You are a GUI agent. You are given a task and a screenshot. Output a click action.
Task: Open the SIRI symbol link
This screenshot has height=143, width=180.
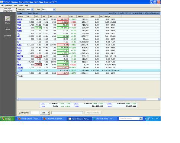coord(19,45)
